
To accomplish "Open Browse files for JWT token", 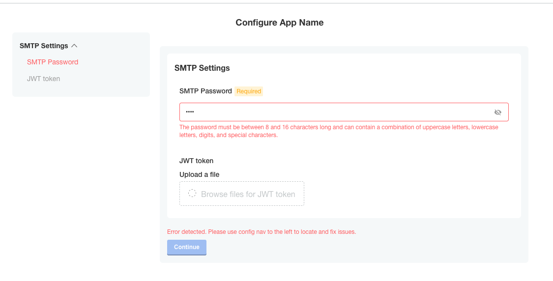I will pos(248,194).
